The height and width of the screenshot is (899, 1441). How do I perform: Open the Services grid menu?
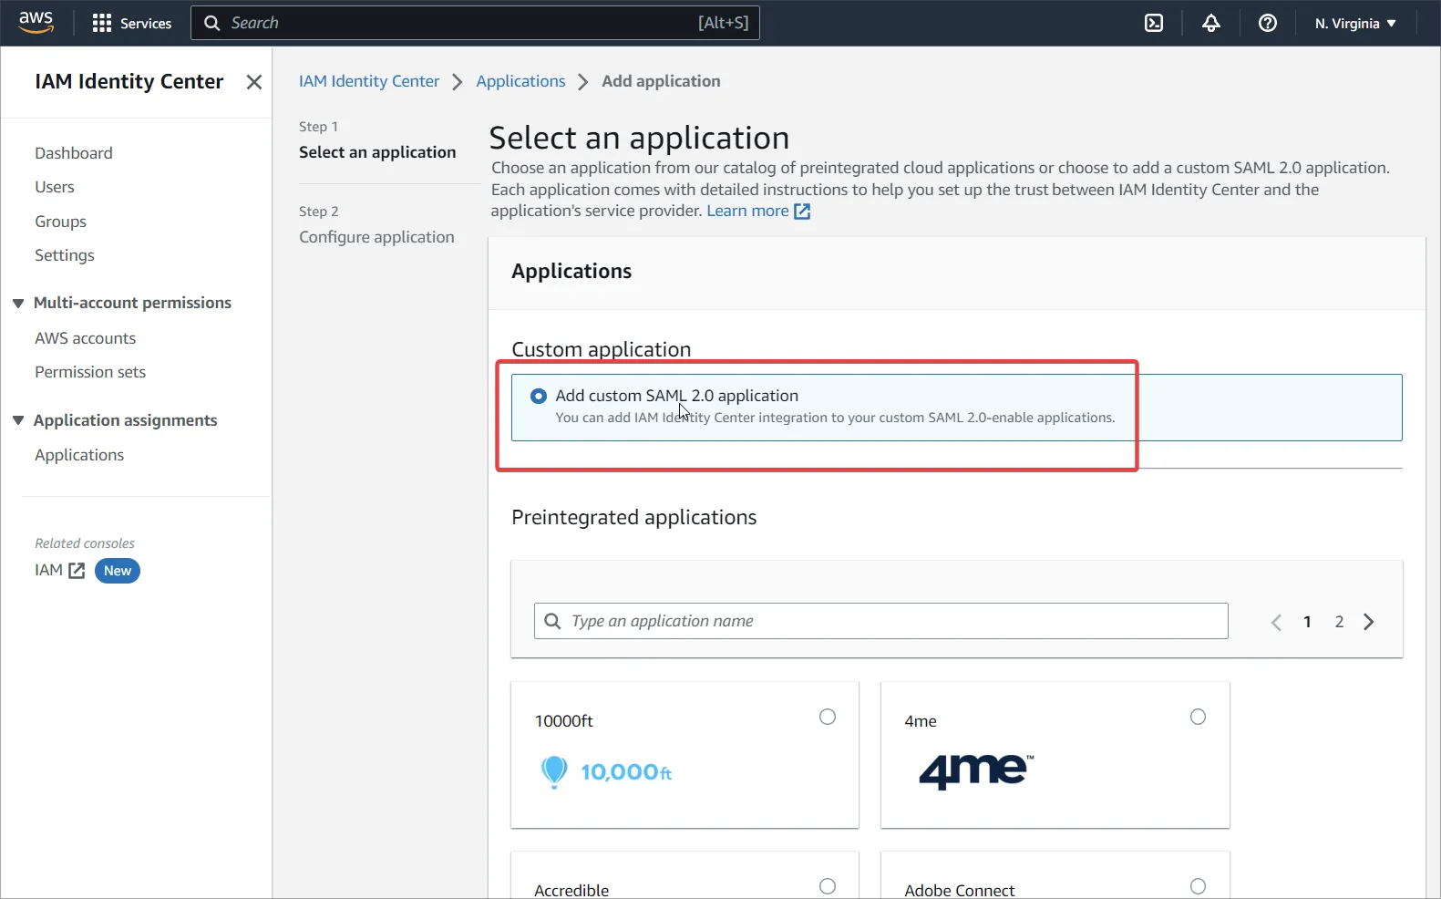(x=102, y=23)
